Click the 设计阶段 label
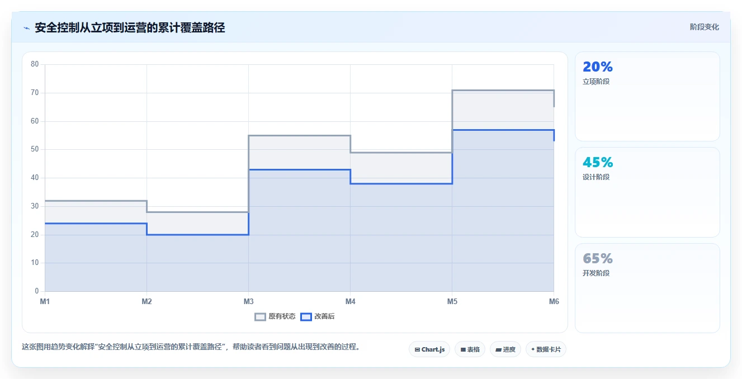The image size is (742, 379). [596, 177]
